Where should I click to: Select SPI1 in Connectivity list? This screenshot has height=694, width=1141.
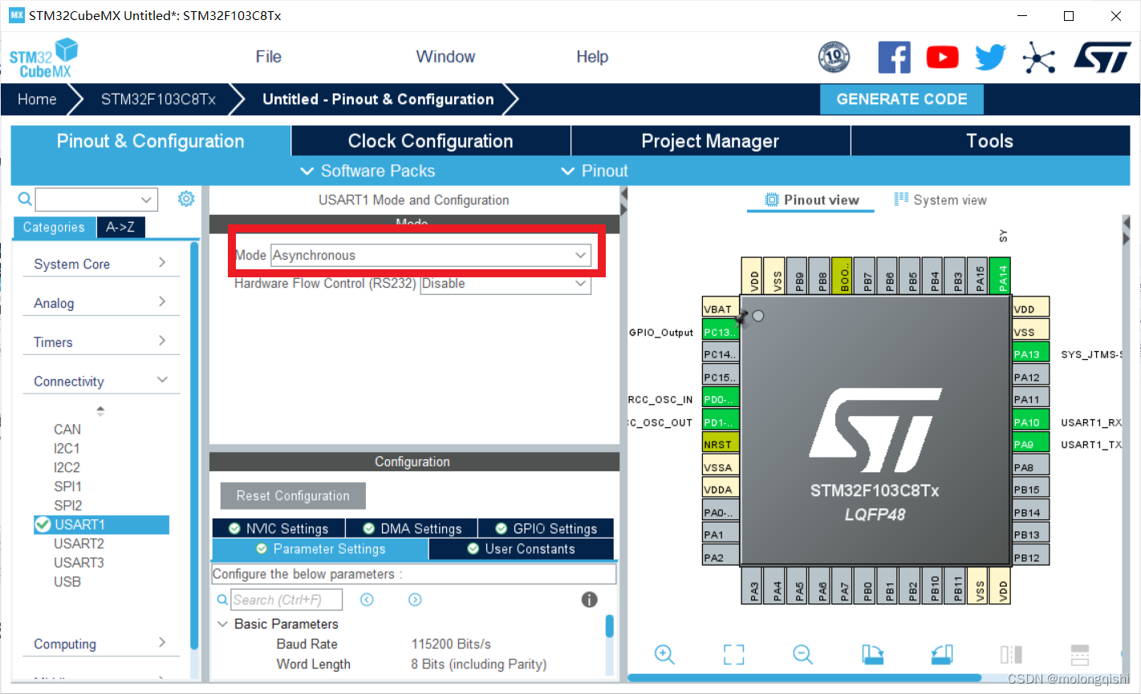[67, 486]
